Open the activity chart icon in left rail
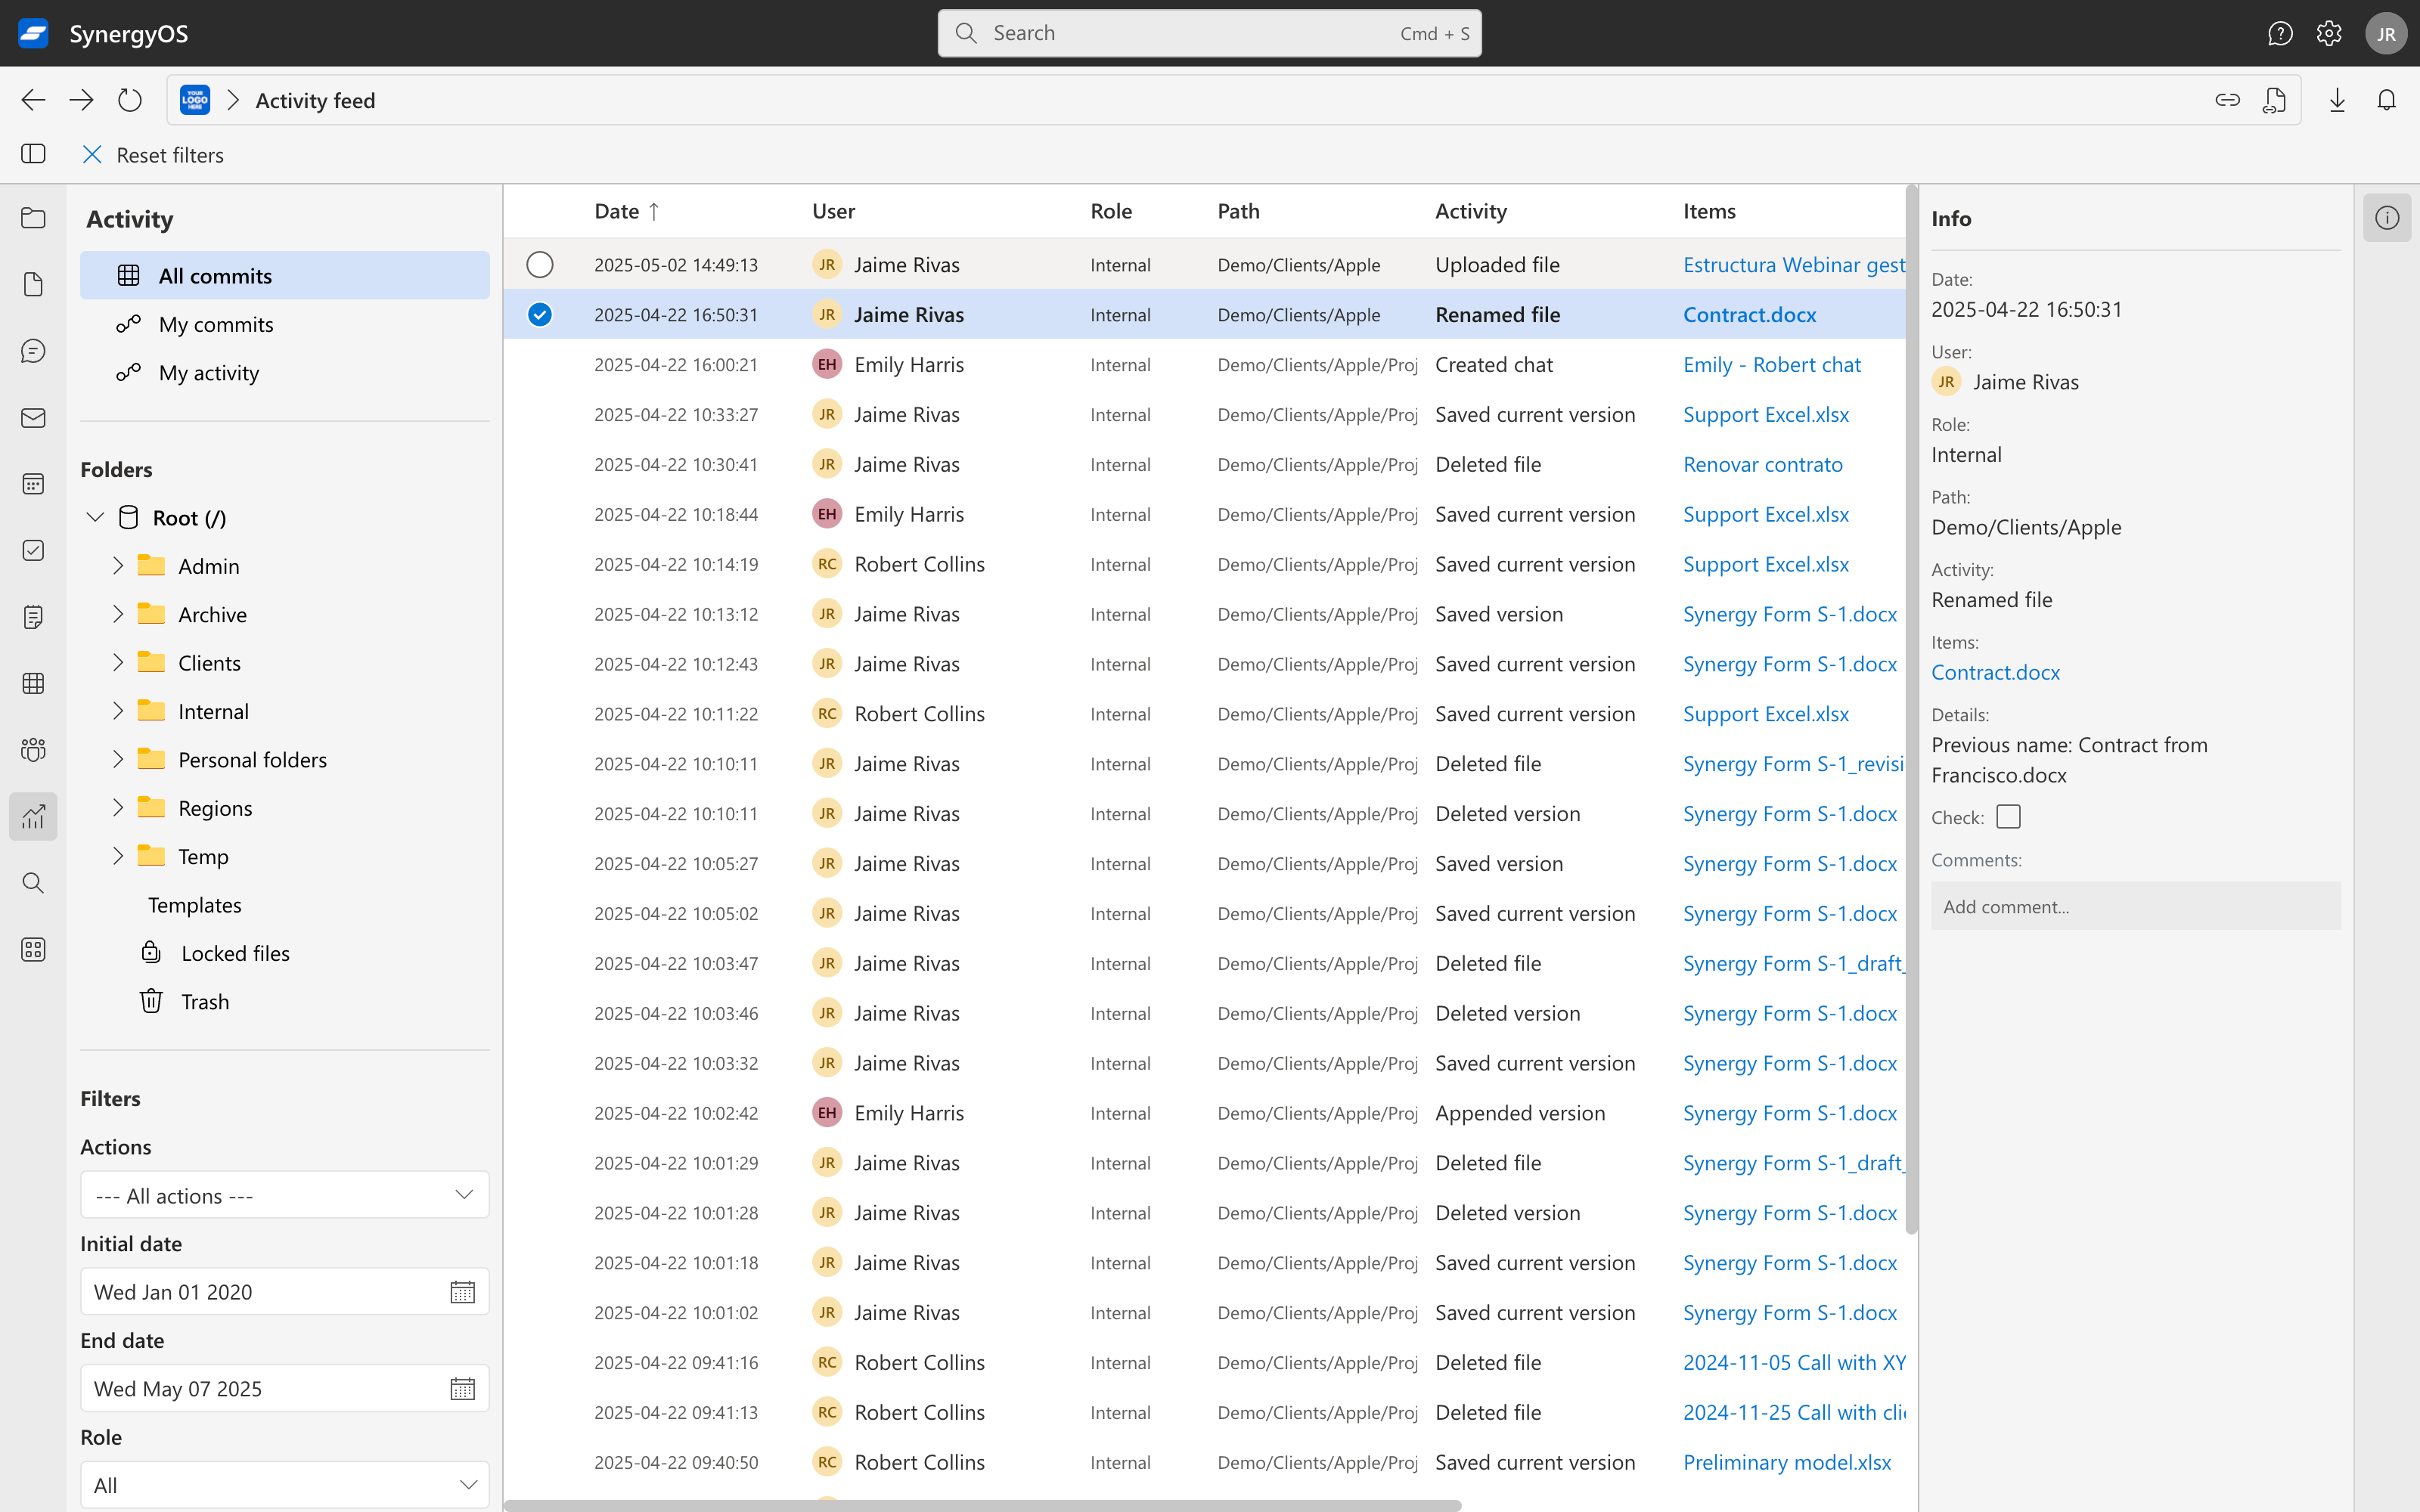The image size is (2420, 1512). (x=33, y=817)
